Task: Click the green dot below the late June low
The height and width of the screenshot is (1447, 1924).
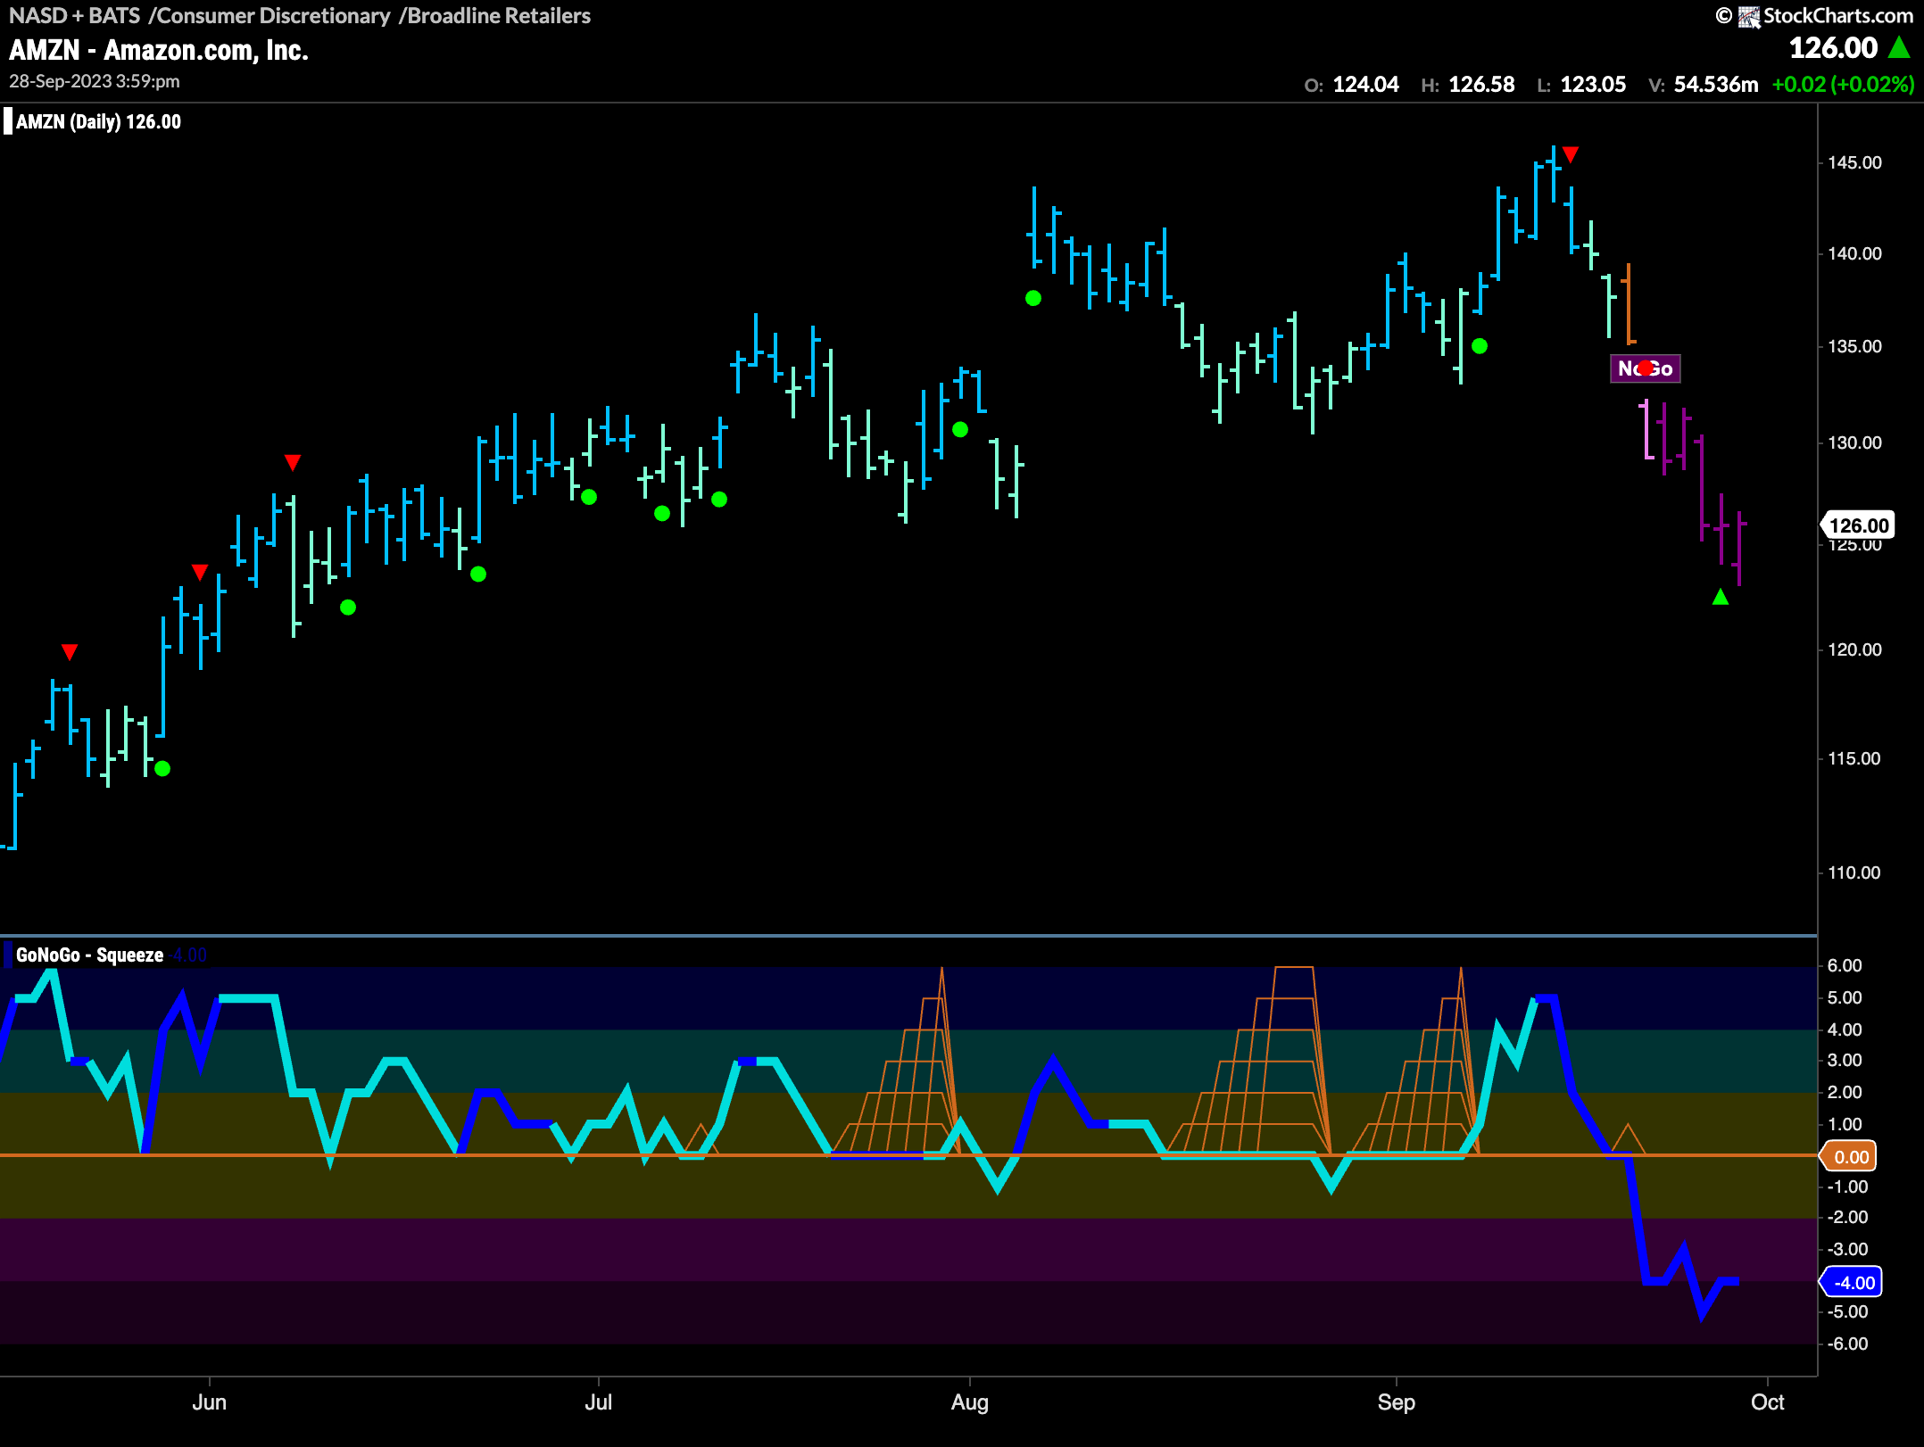Action: point(478,575)
